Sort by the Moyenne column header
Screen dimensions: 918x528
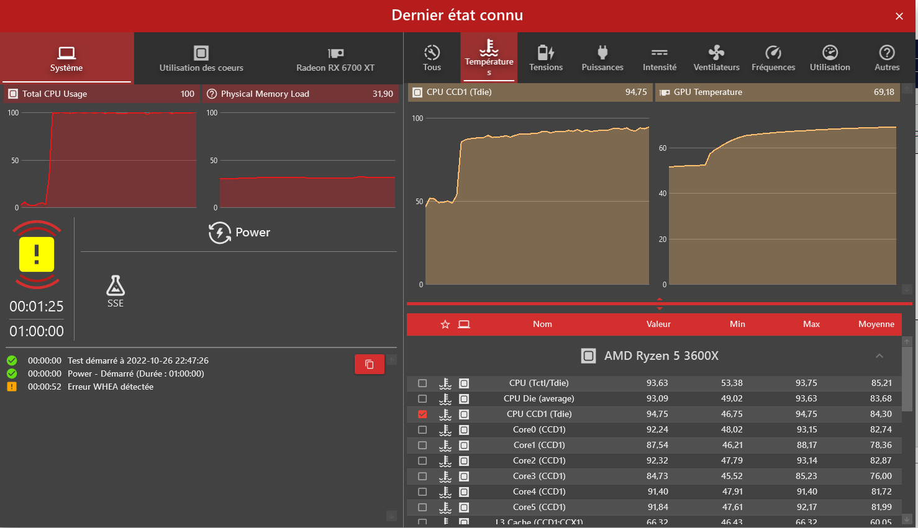pyautogui.click(x=876, y=324)
